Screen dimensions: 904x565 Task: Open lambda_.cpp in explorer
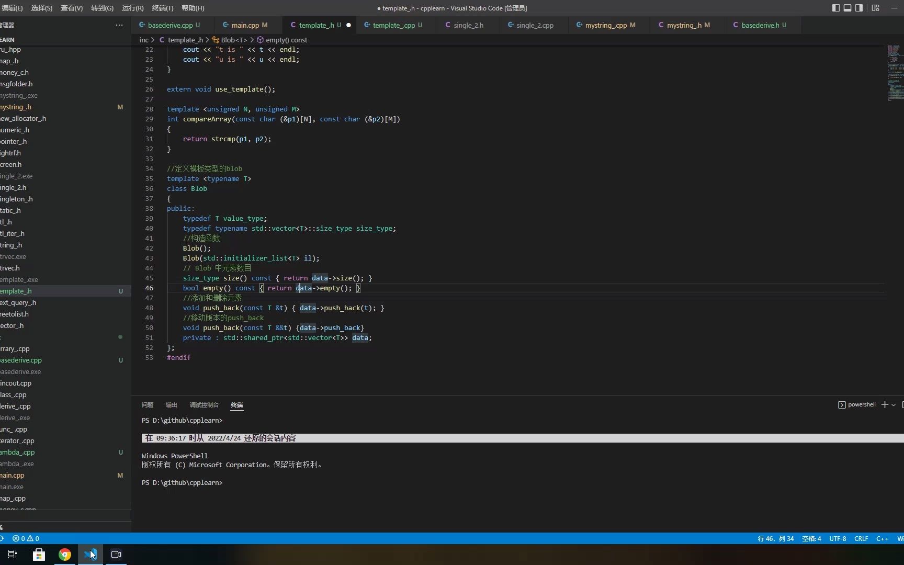coord(65,452)
